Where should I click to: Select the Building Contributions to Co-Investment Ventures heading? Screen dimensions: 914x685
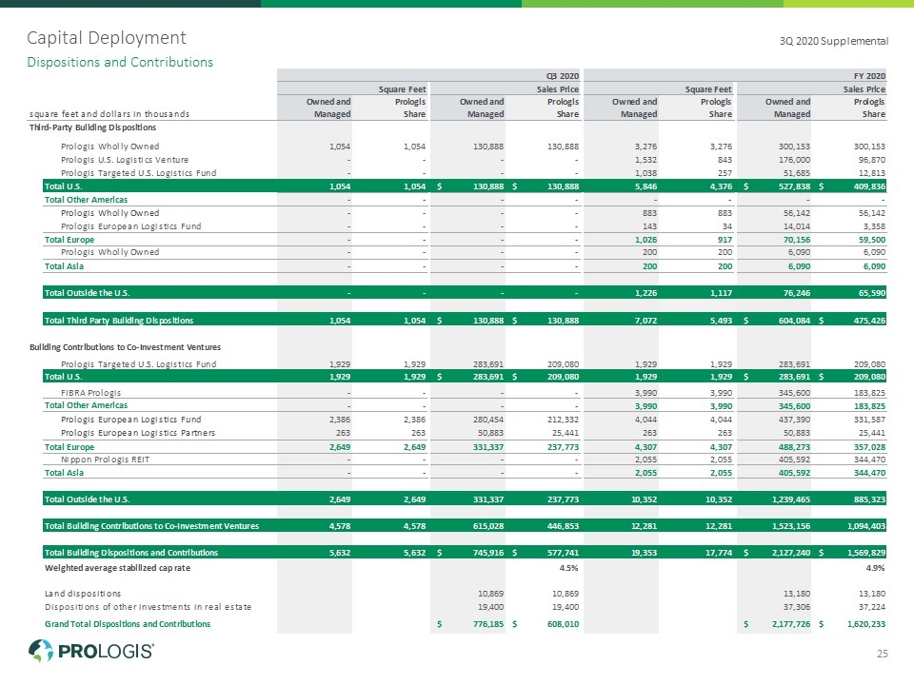[x=126, y=347]
